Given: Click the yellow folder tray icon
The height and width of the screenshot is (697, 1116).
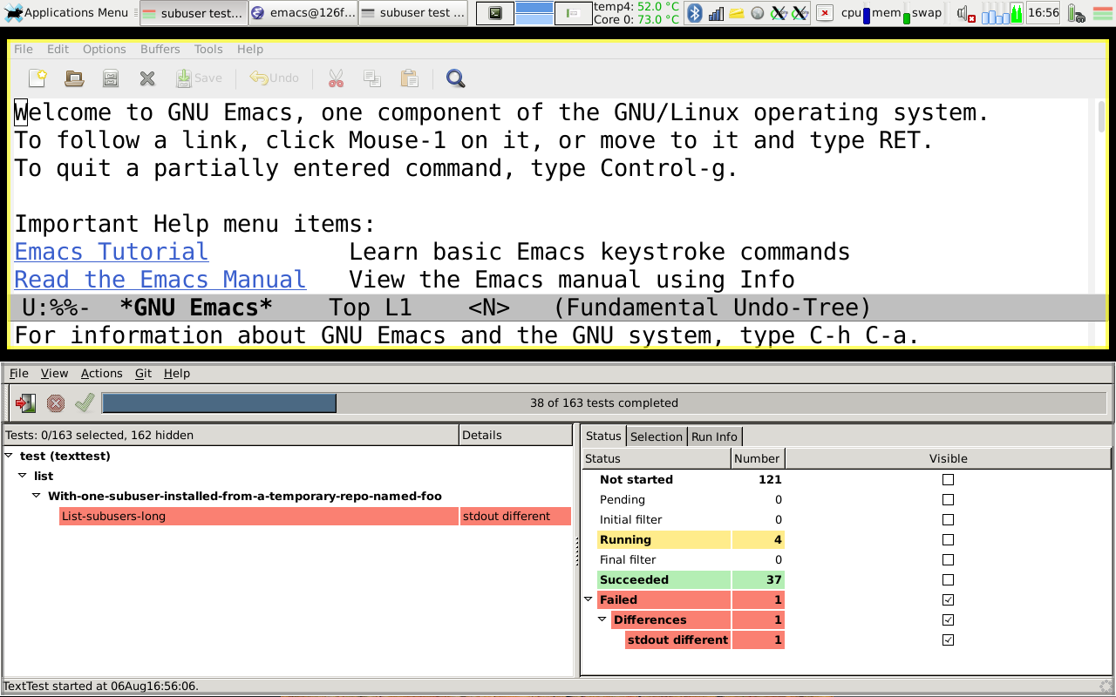Looking at the screenshot, I should coord(737,13).
